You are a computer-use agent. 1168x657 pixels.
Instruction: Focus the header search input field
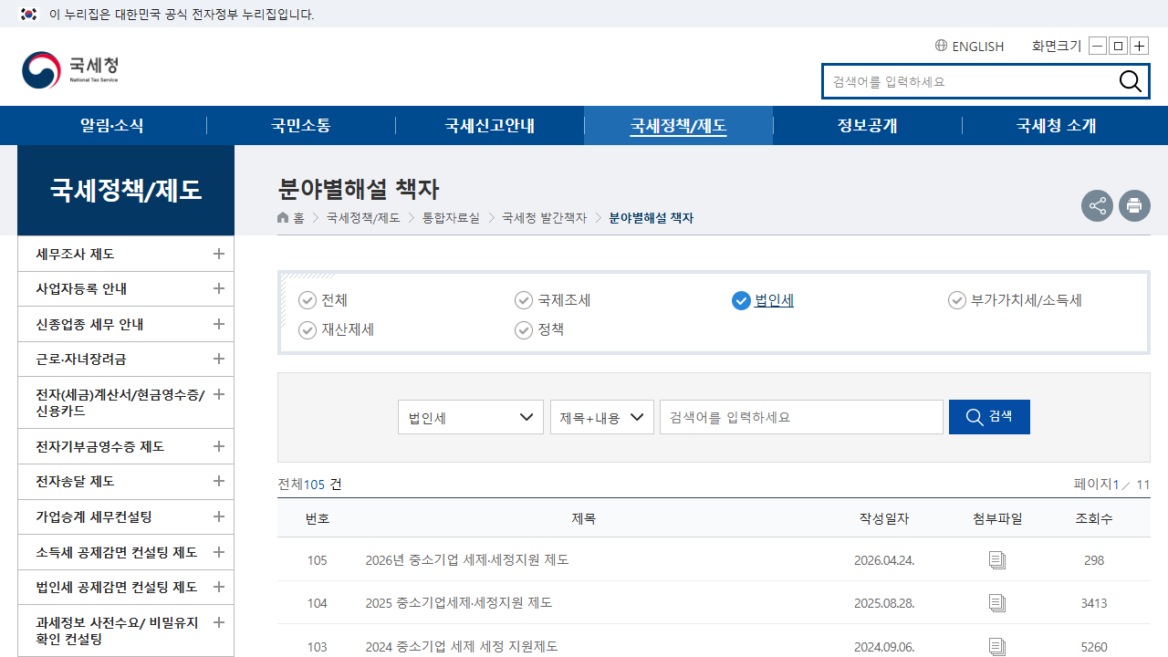coord(970,81)
